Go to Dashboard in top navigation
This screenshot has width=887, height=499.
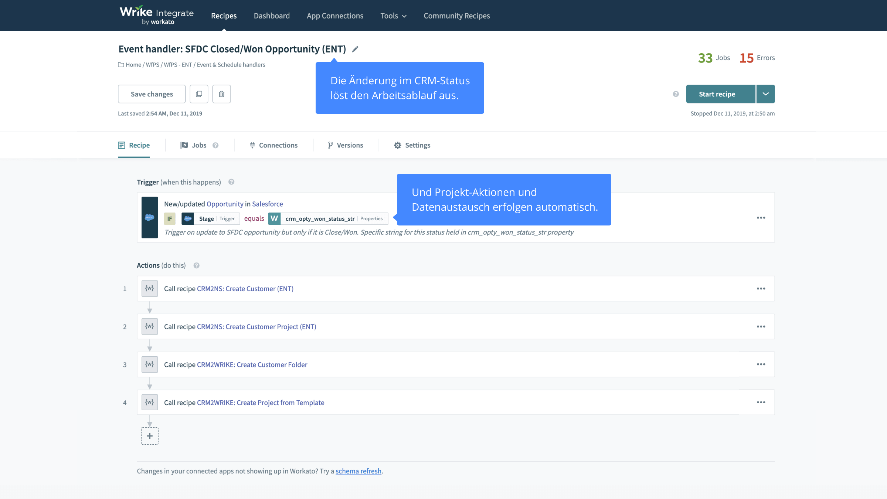click(x=272, y=16)
